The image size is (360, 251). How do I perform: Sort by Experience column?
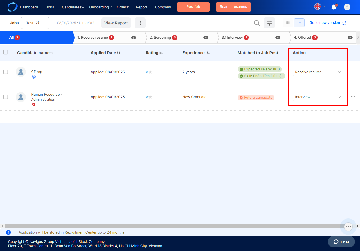[208, 53]
